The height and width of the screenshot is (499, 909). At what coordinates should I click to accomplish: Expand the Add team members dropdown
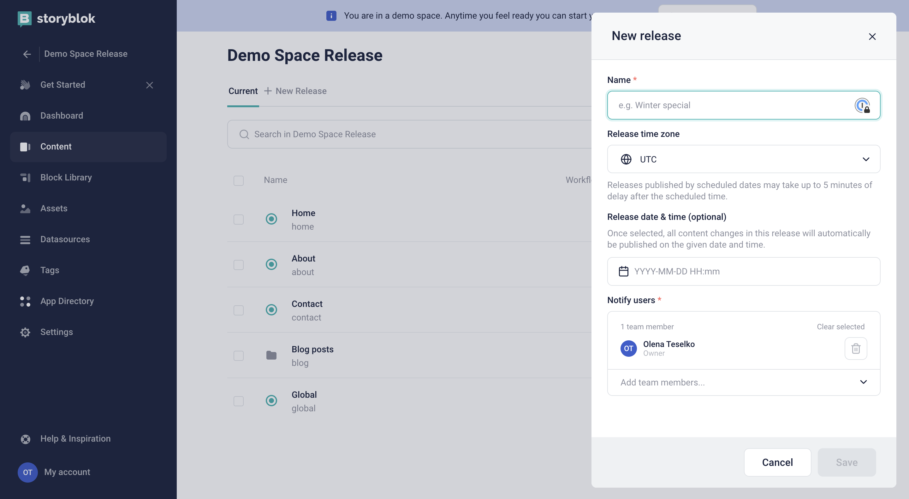[744, 382]
